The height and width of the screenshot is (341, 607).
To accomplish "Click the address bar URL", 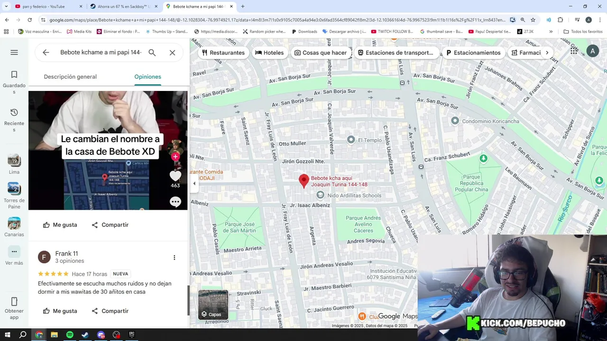I will 277,20.
